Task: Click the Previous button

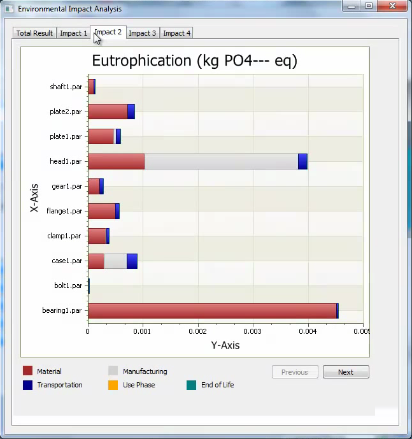Action: point(295,372)
